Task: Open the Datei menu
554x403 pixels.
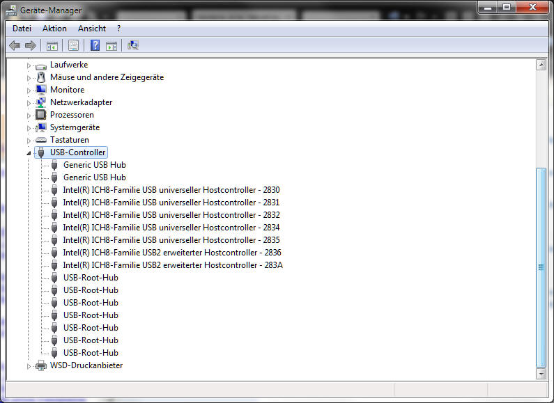Action: (x=22, y=29)
